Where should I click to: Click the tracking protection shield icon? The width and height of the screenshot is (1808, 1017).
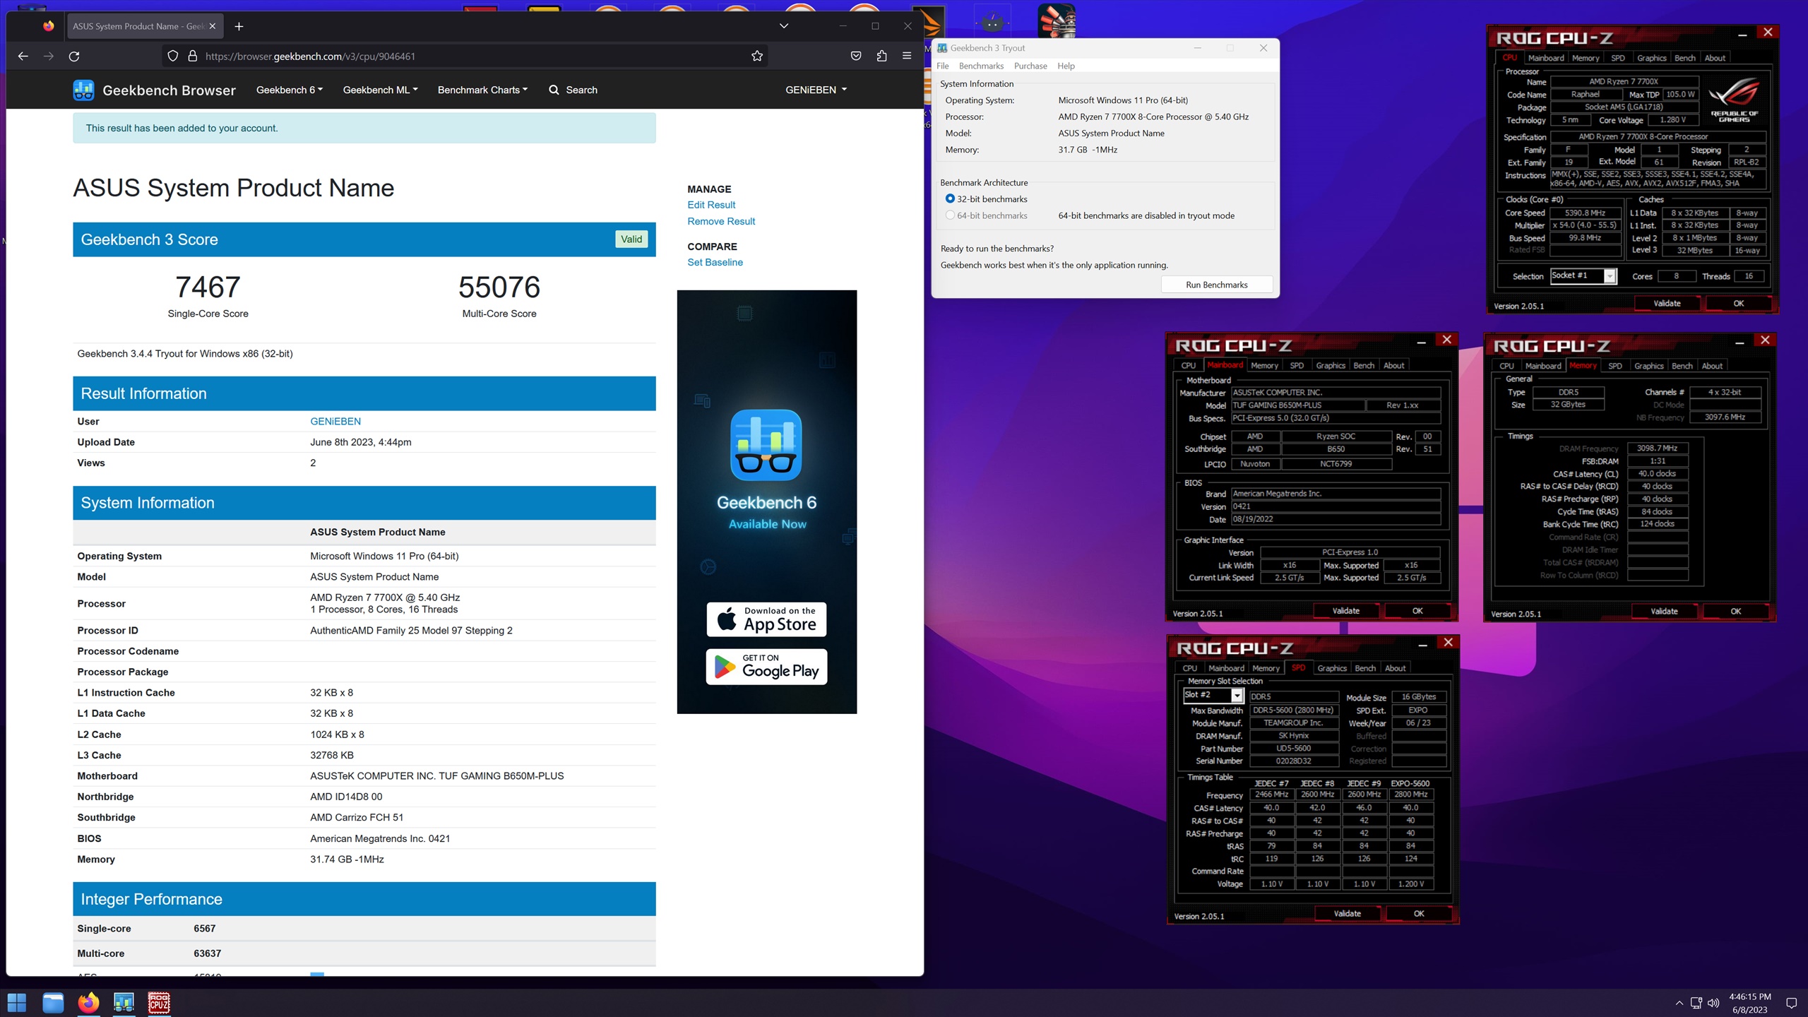click(x=173, y=56)
